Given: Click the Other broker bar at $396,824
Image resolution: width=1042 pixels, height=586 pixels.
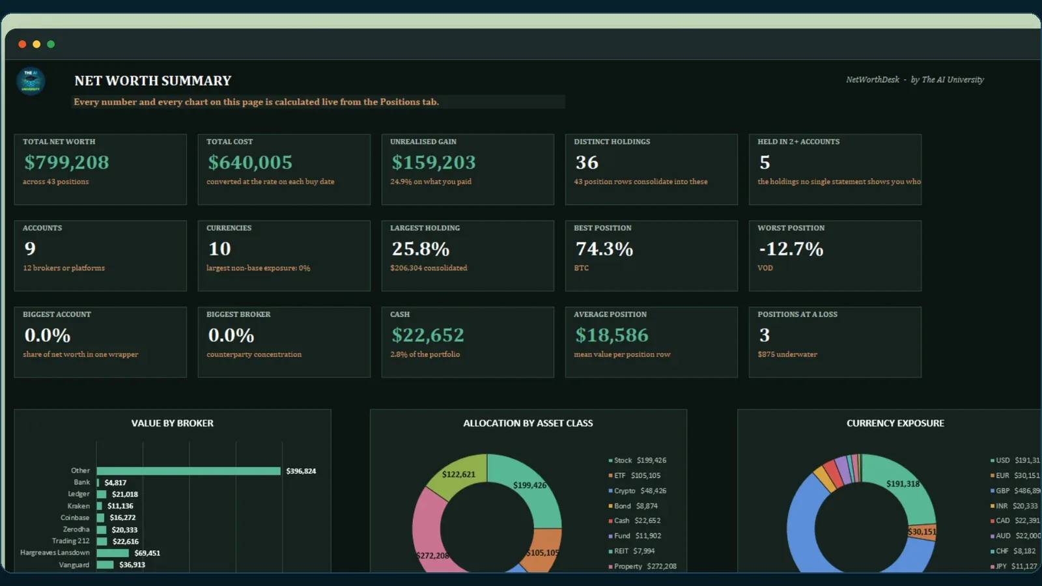Looking at the screenshot, I should tap(189, 471).
